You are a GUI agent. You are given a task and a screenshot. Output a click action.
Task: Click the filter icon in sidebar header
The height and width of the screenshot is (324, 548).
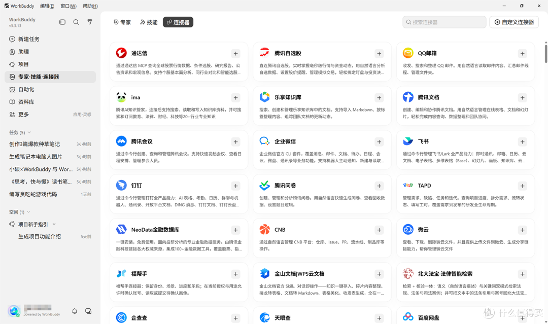coord(90,22)
